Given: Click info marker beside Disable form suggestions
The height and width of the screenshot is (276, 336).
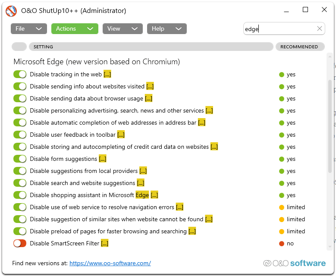Looking at the screenshot, I should coord(103,159).
